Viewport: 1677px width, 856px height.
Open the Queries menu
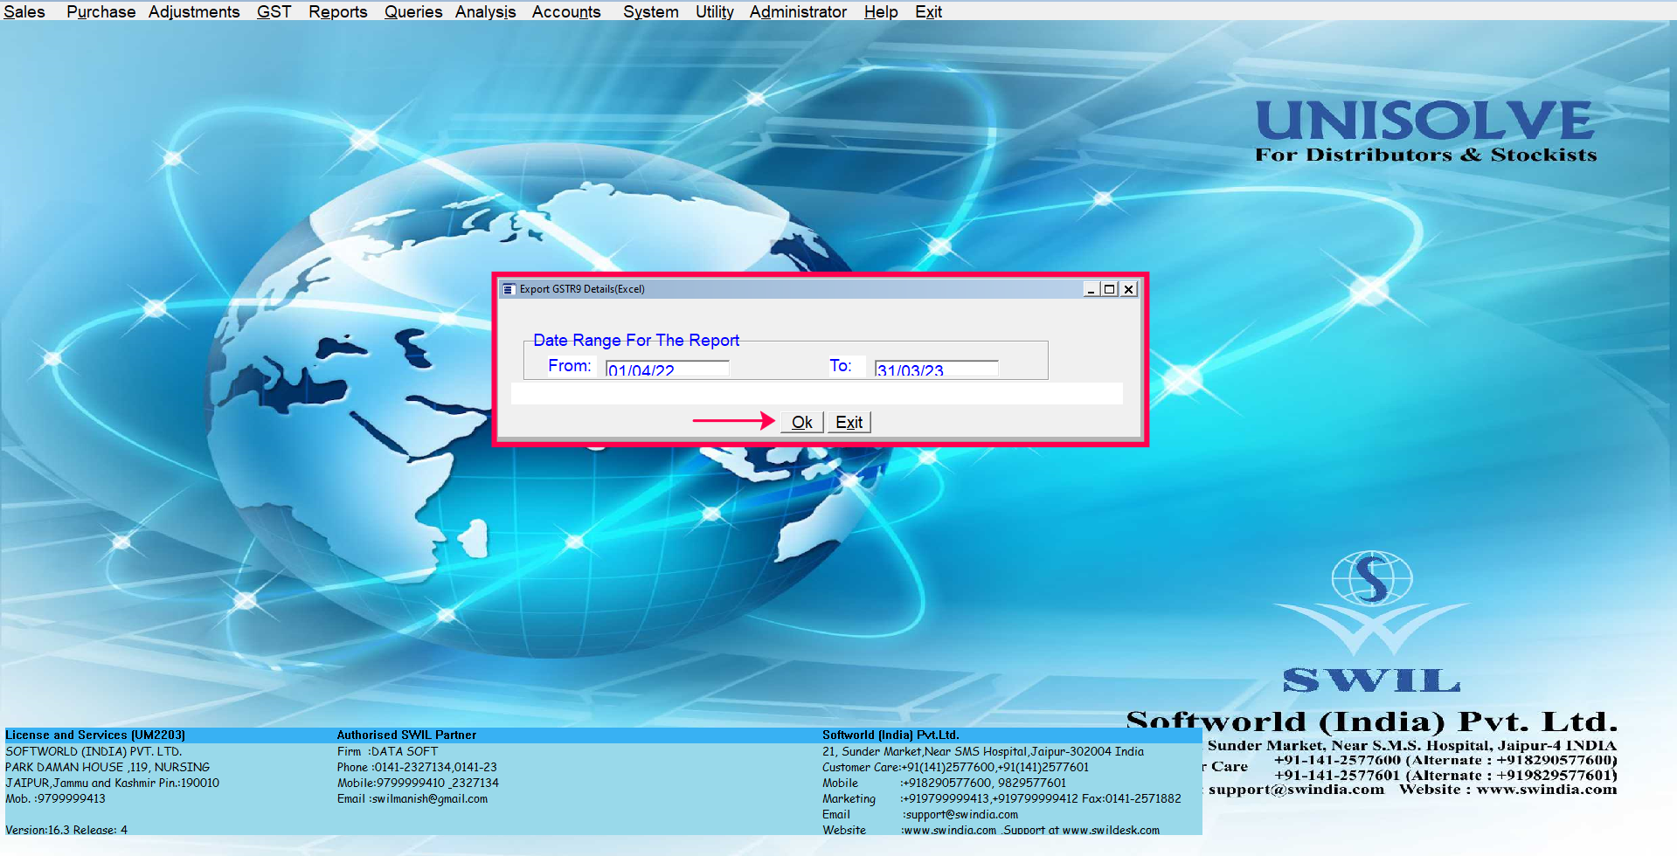[413, 11]
